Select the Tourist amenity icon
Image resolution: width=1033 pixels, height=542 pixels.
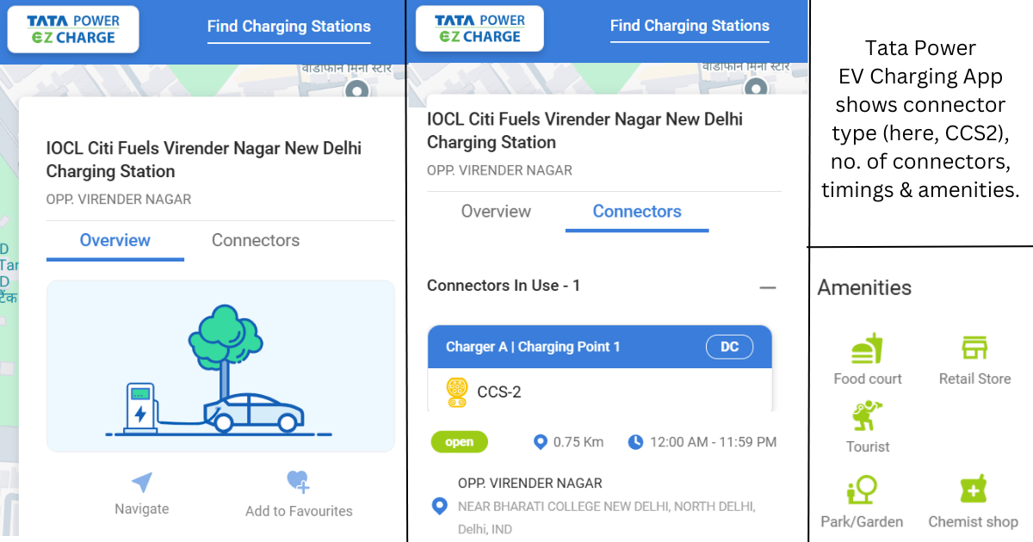[866, 416]
